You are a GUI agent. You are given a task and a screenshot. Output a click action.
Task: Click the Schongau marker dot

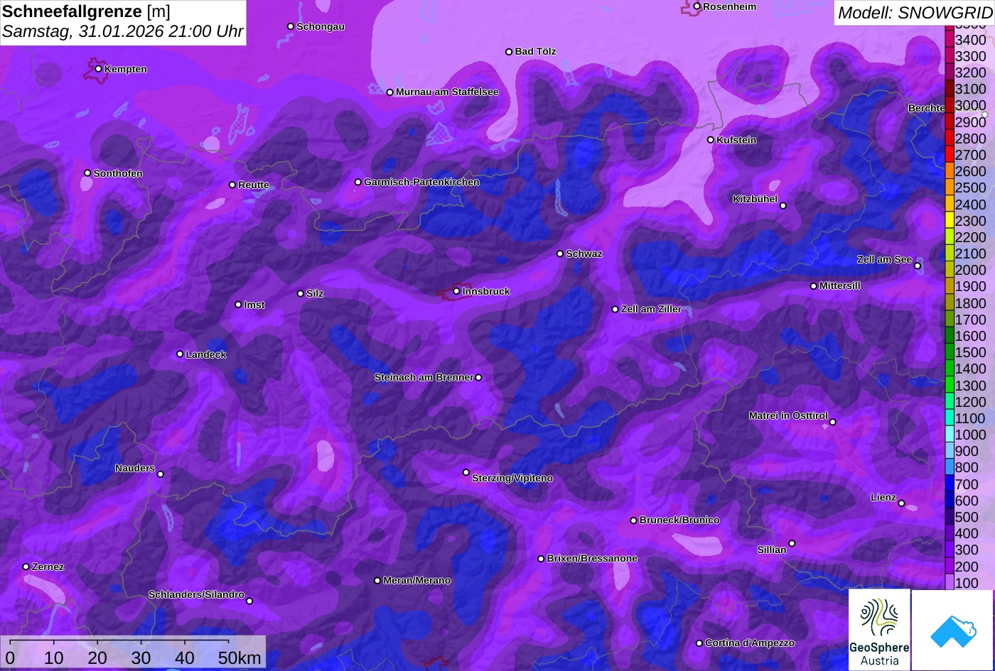point(290,26)
